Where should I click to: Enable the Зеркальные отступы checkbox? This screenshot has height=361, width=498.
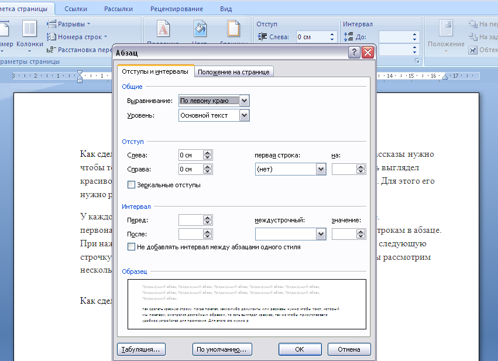pos(132,185)
